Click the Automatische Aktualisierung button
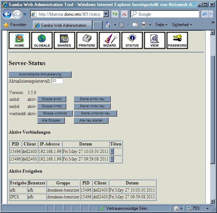217x213 pixels. pyautogui.click(x=40, y=74)
